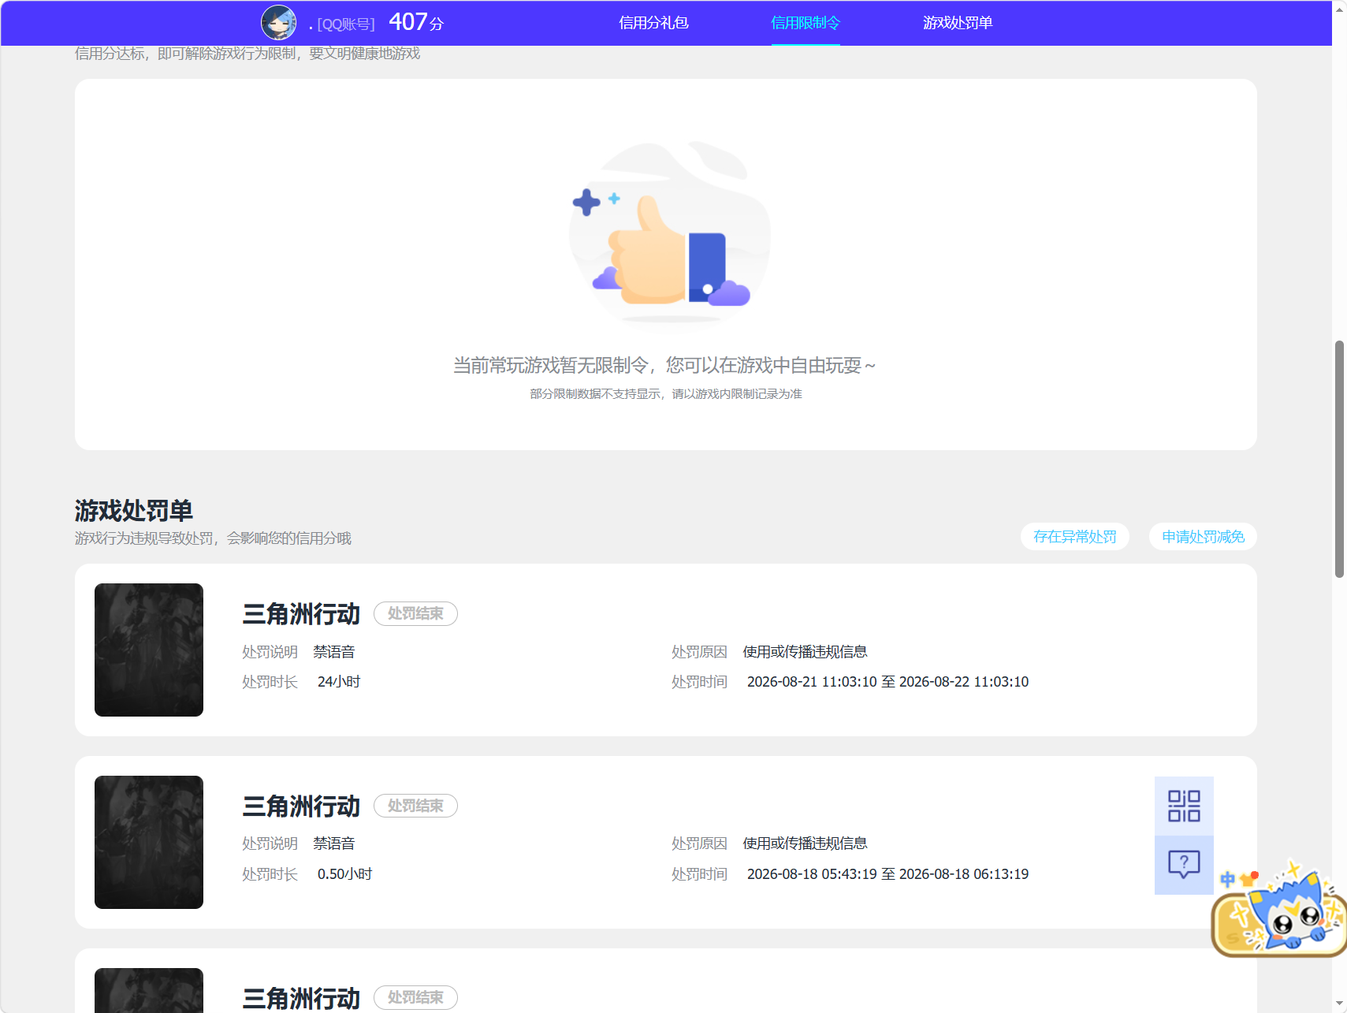Click scrollbar up arrow at top

pos(1339,9)
